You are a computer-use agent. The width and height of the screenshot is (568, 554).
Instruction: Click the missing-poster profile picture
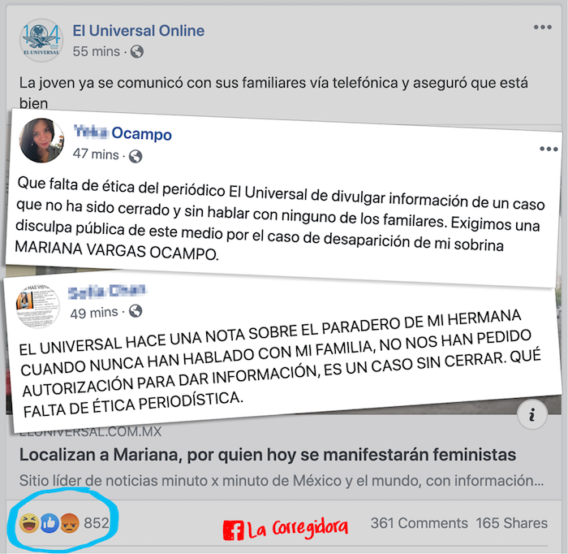point(37,306)
